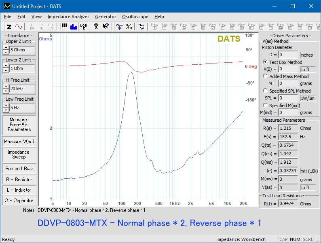Decrease the Lower Z Limit with down arrow
Image resolution: width=321 pixels, height=243 pixels.
tap(6, 71)
